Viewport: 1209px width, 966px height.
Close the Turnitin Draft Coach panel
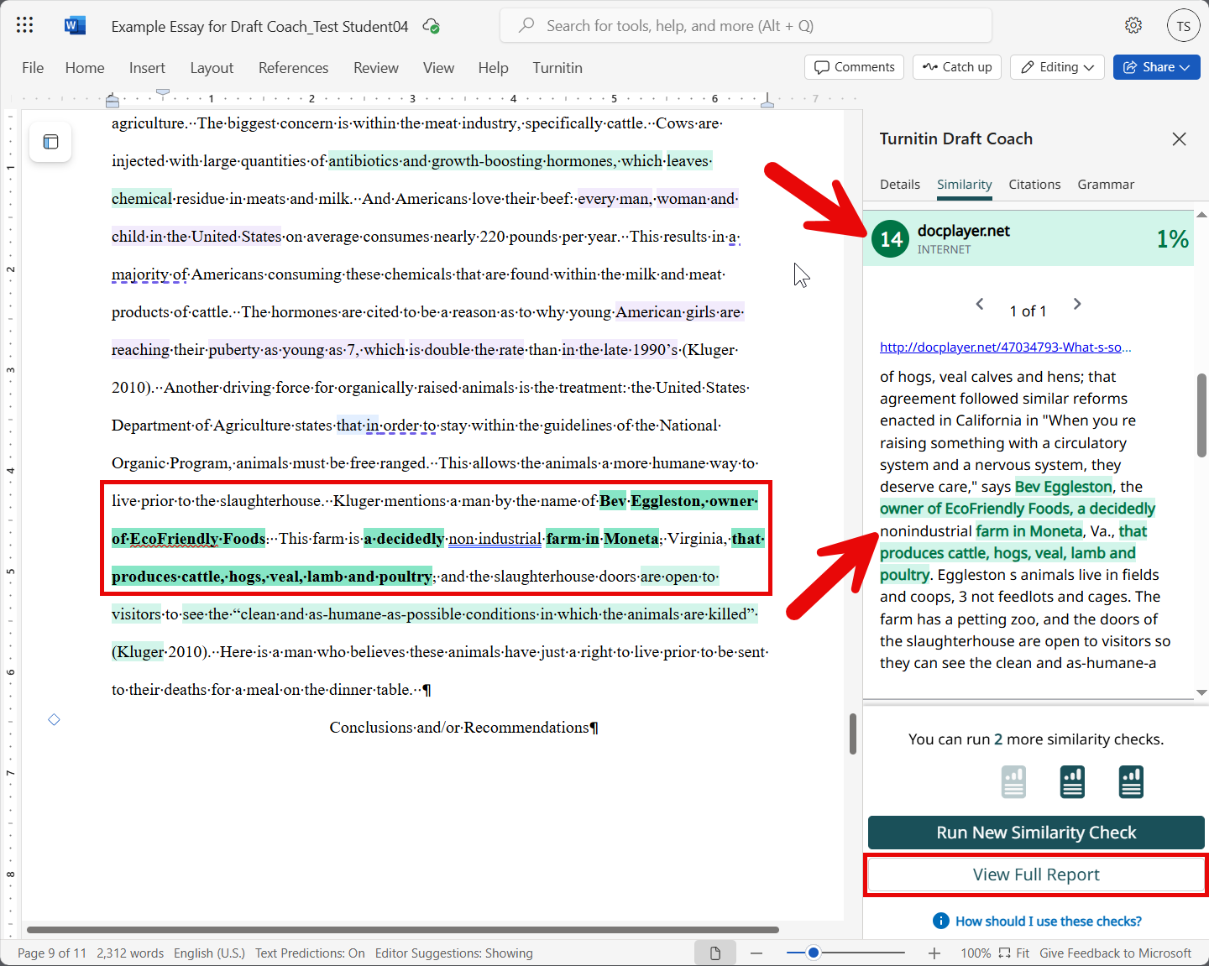[1179, 139]
